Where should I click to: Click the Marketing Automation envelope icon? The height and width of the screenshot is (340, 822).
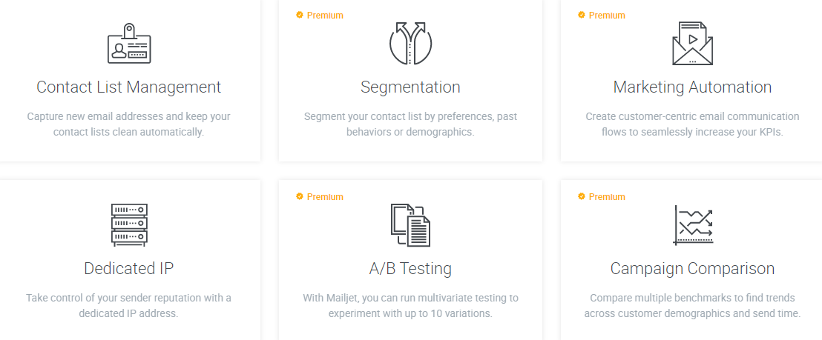coord(692,44)
